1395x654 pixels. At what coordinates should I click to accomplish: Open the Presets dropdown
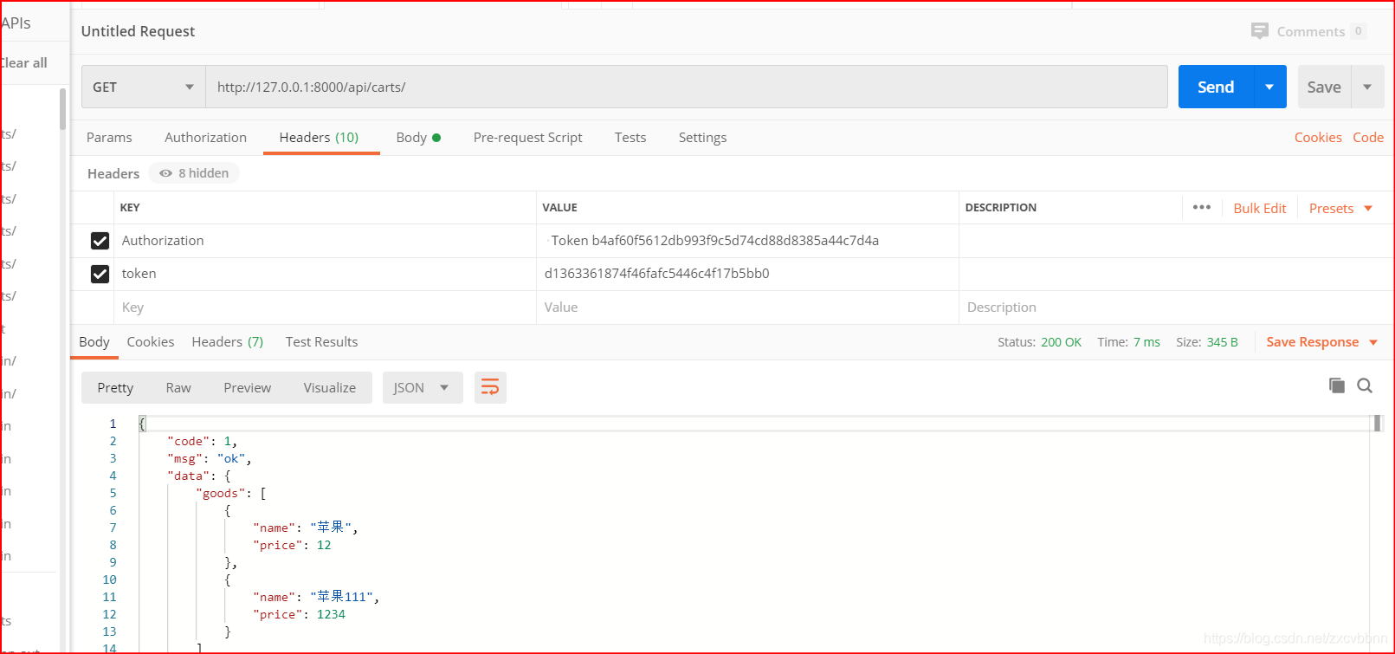click(x=1341, y=208)
